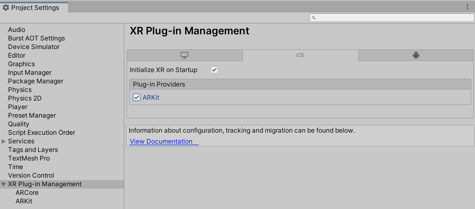The width and height of the screenshot is (475, 209).
Task: Select the Player settings category
Action: pyautogui.click(x=18, y=107)
